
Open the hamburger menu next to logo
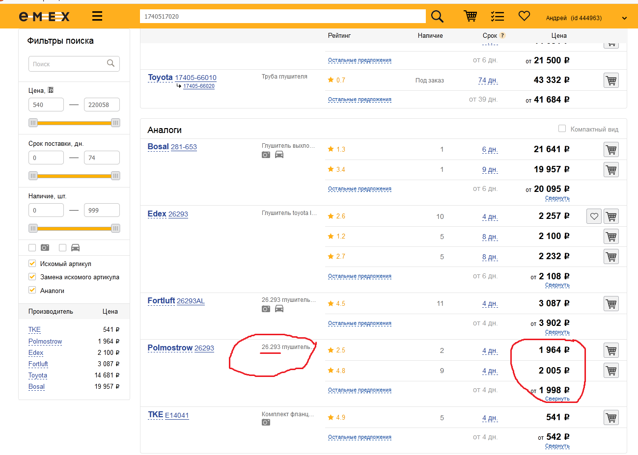[x=97, y=16]
